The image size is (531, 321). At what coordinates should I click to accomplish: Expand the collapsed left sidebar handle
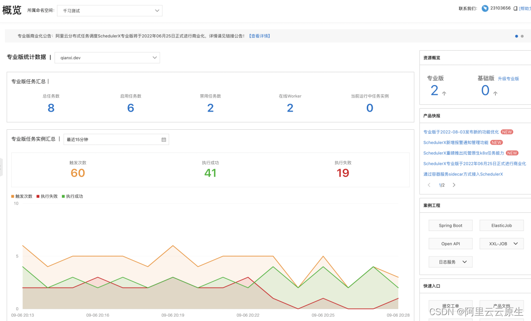(1, 167)
